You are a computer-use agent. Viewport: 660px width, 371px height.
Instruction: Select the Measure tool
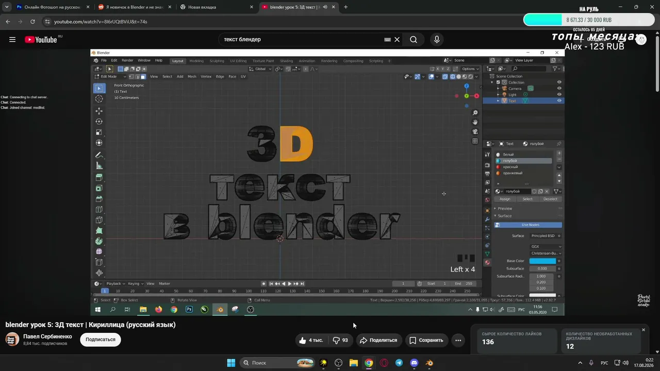(x=99, y=166)
